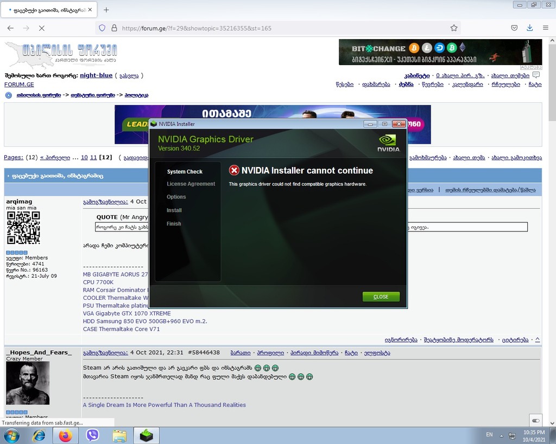Click the Tbilisi Forum logo
556x444 pixels.
pyautogui.click(x=61, y=55)
